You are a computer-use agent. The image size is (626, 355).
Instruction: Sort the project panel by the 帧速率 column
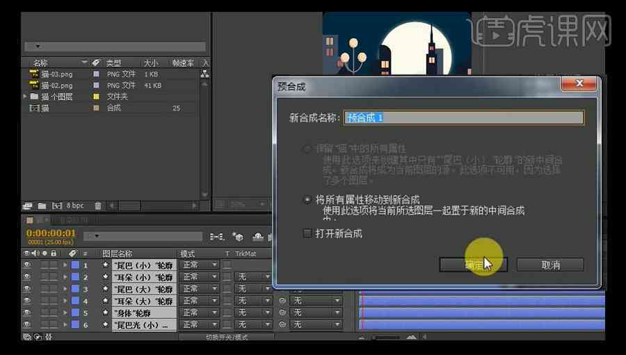[x=183, y=63]
